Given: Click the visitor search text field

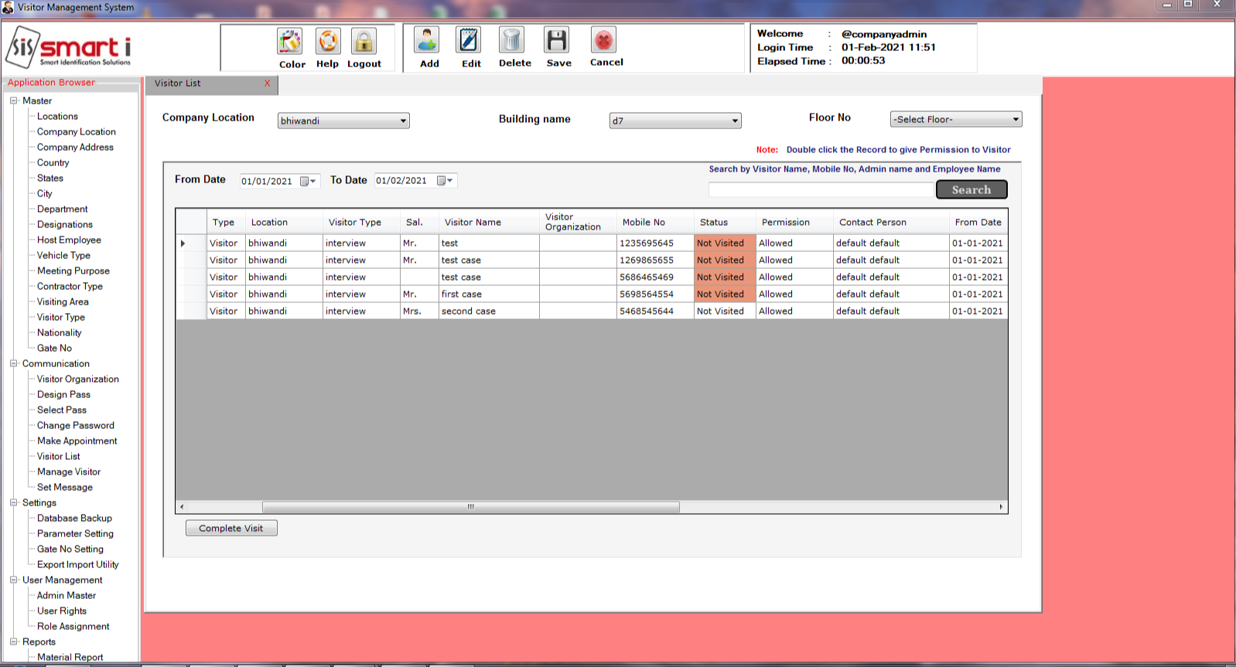Looking at the screenshot, I should [x=821, y=190].
